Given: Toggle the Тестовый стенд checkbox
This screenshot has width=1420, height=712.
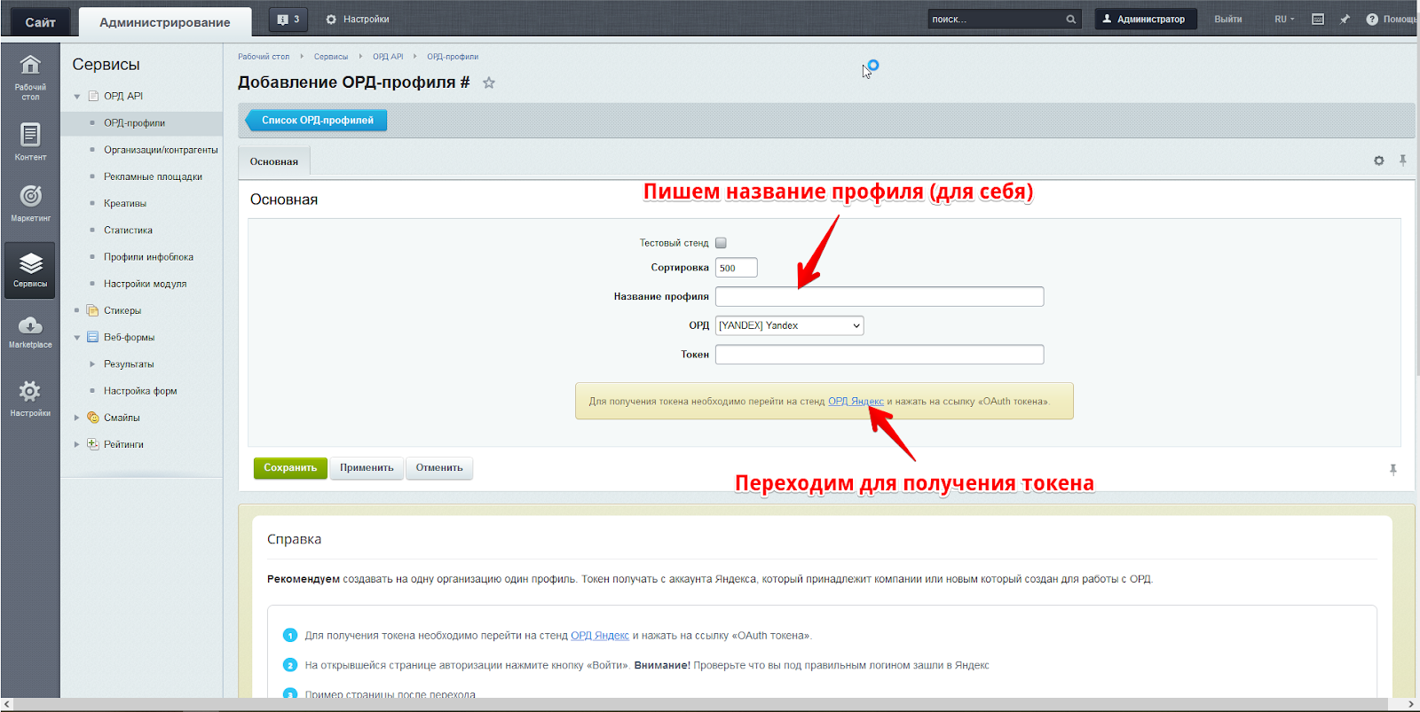Looking at the screenshot, I should click(721, 243).
